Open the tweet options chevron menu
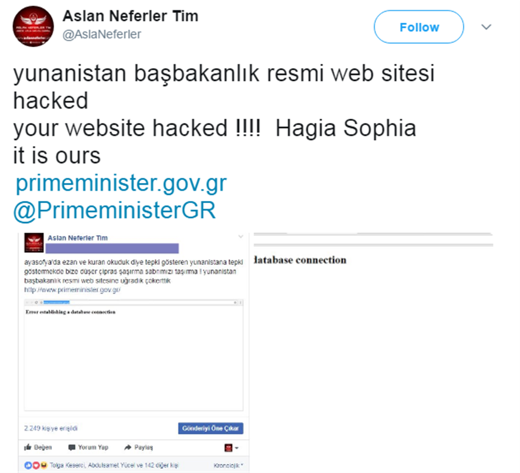 click(486, 27)
